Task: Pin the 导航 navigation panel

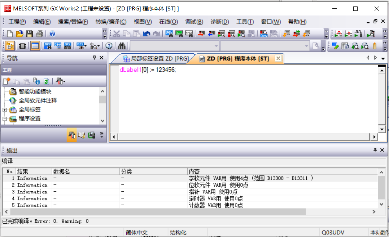Action: coord(95,58)
